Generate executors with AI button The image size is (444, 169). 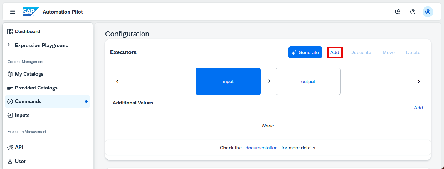(305, 52)
